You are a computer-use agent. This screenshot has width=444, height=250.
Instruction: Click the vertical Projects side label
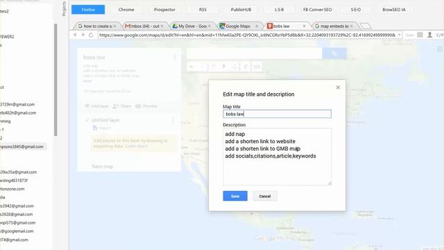64,8
